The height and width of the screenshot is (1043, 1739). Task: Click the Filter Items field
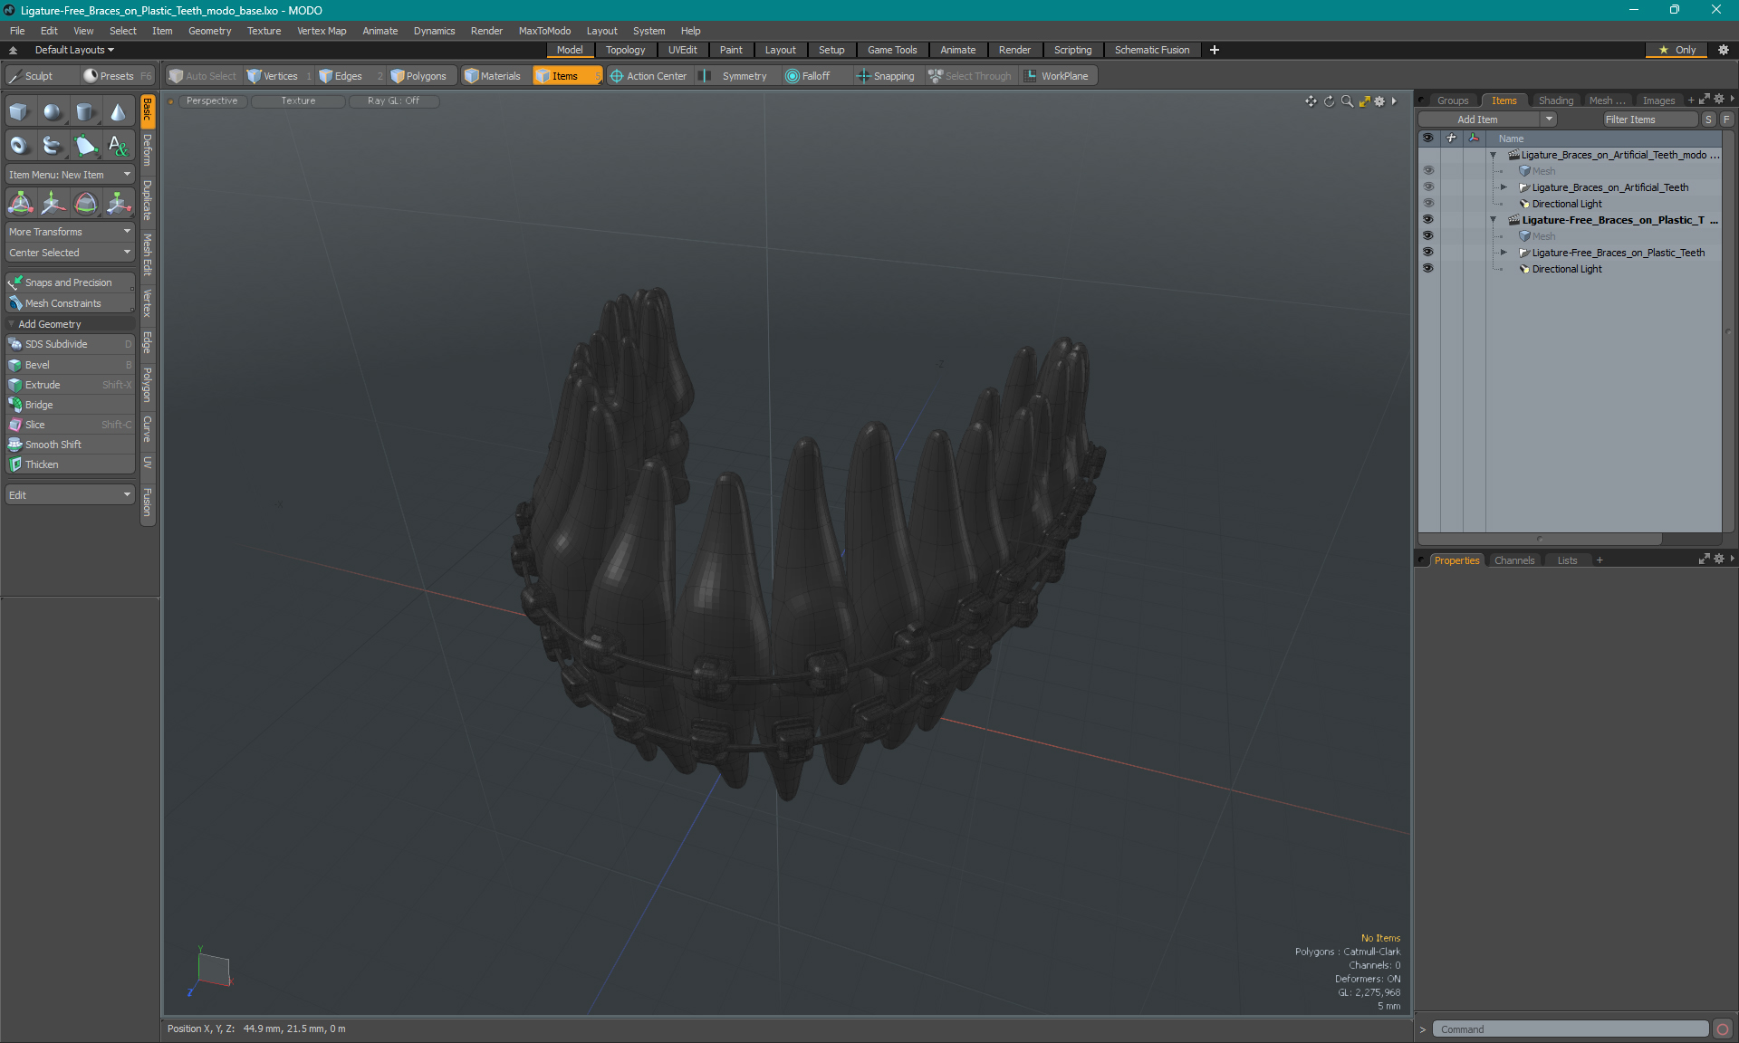[1649, 120]
